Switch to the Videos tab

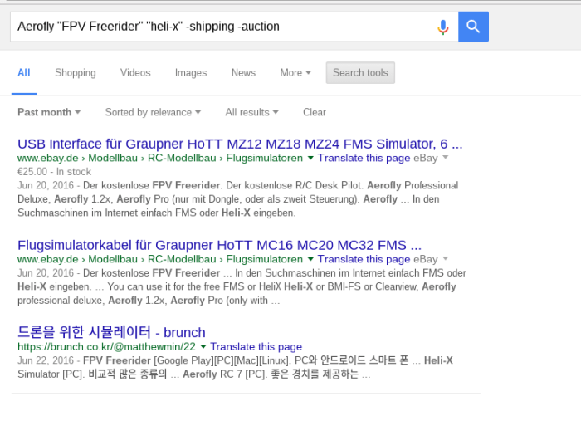pyautogui.click(x=135, y=72)
